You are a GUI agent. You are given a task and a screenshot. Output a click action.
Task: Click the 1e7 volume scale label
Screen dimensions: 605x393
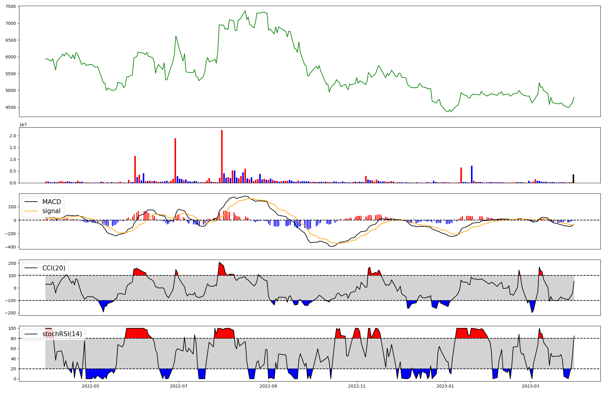[x=23, y=125]
